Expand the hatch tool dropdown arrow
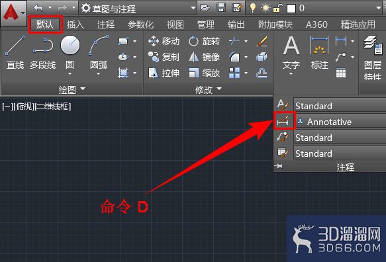Image resolution: width=386 pixels, height=262 pixels. click(135, 73)
